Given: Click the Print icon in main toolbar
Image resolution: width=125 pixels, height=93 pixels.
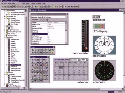Looking at the screenshot, I should (11, 6).
